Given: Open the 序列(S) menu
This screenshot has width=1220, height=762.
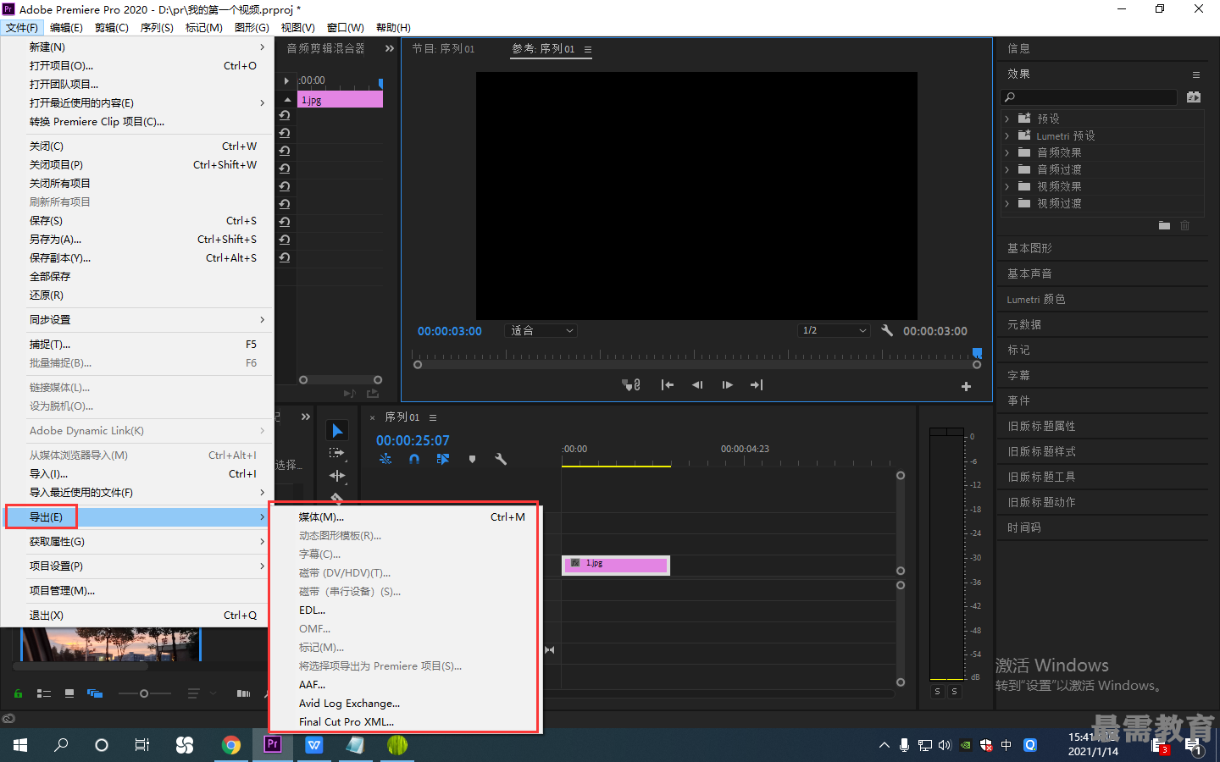Looking at the screenshot, I should (x=157, y=28).
